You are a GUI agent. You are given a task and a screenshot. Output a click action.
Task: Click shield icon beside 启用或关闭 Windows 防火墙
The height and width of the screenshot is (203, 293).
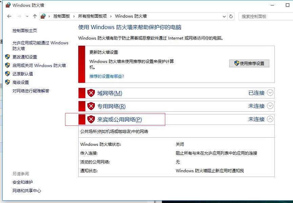[x=7, y=65]
